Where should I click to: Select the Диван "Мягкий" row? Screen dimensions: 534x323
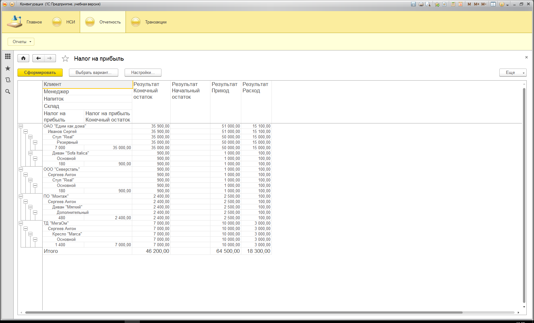tap(87, 207)
